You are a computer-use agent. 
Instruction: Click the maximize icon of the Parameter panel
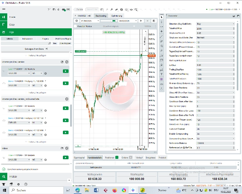pos(238,16)
